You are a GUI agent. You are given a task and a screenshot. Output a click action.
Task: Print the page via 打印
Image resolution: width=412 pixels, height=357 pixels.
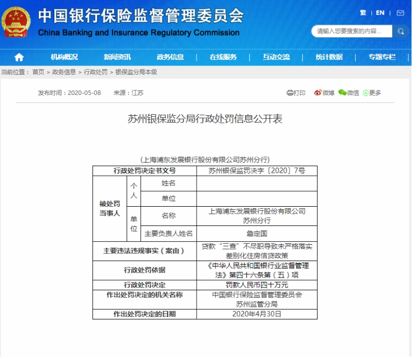coord(296,93)
